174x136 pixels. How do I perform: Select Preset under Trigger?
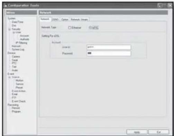point(19,87)
